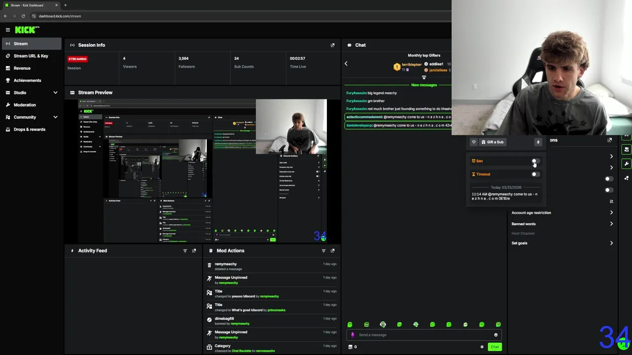Open the first chevron row in Channel Actions
Image resolution: width=632 pixels, height=355 pixels.
[611, 156]
